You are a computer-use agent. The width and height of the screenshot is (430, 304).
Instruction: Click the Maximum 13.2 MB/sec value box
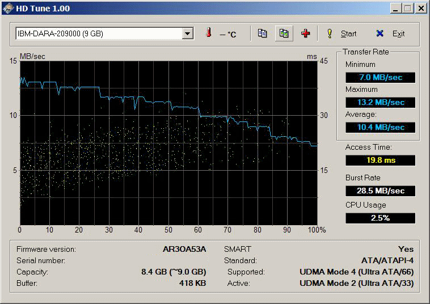[x=381, y=102]
